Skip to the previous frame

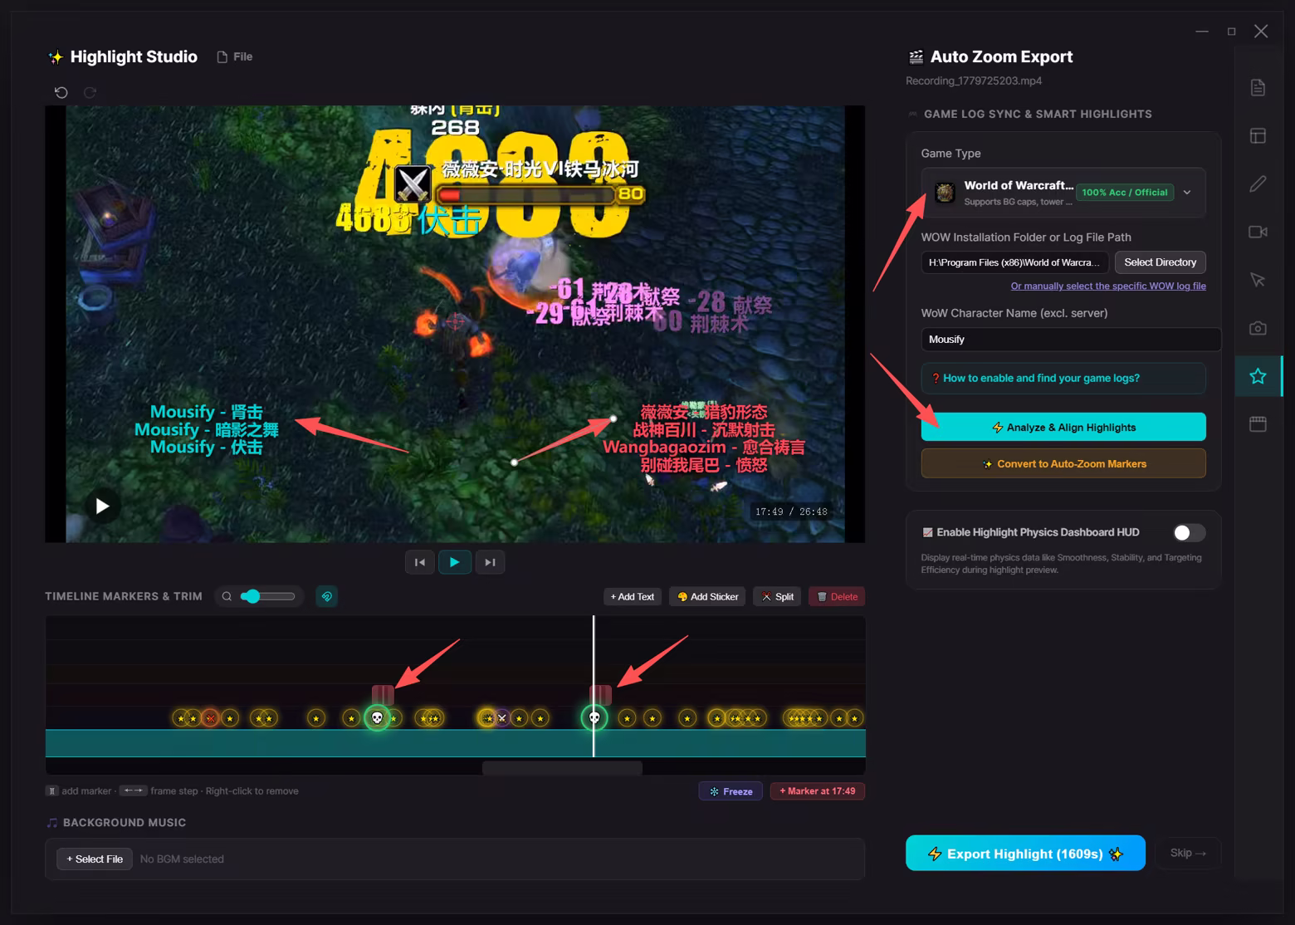[x=420, y=562]
